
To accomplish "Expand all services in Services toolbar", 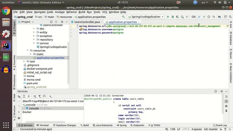I will (24, 96).
